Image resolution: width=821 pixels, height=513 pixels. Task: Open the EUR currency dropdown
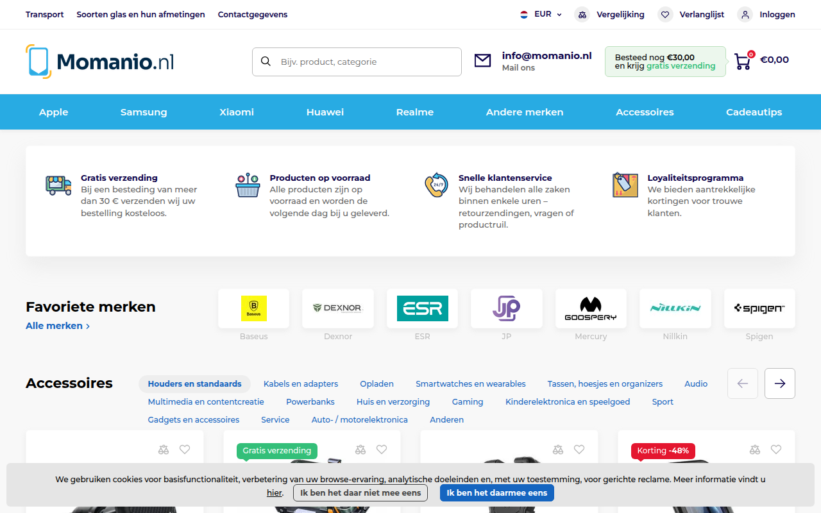coord(541,14)
